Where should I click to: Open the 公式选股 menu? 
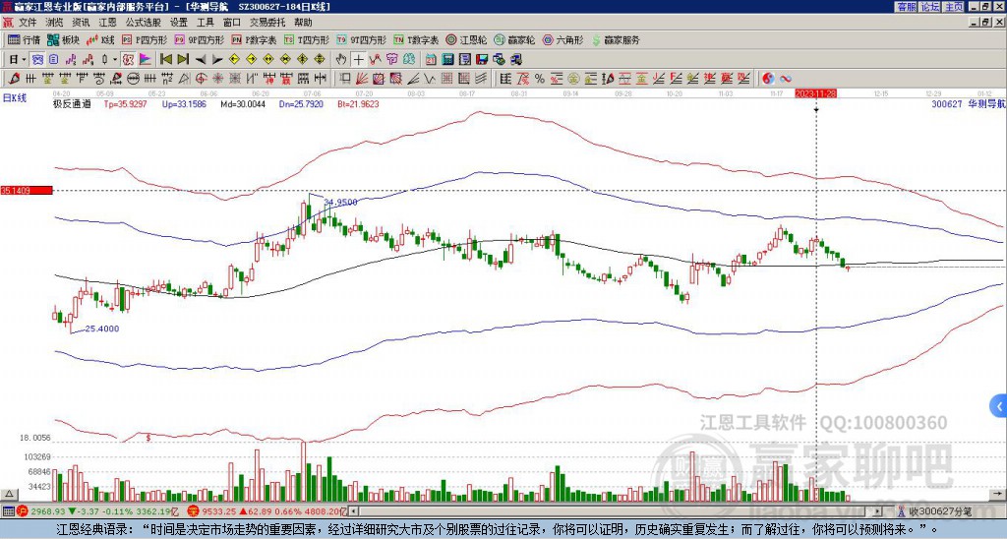(x=144, y=23)
